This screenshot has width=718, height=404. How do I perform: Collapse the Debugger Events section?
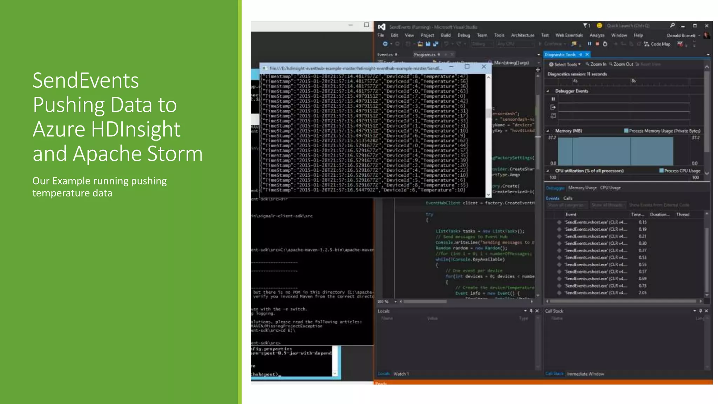click(548, 91)
